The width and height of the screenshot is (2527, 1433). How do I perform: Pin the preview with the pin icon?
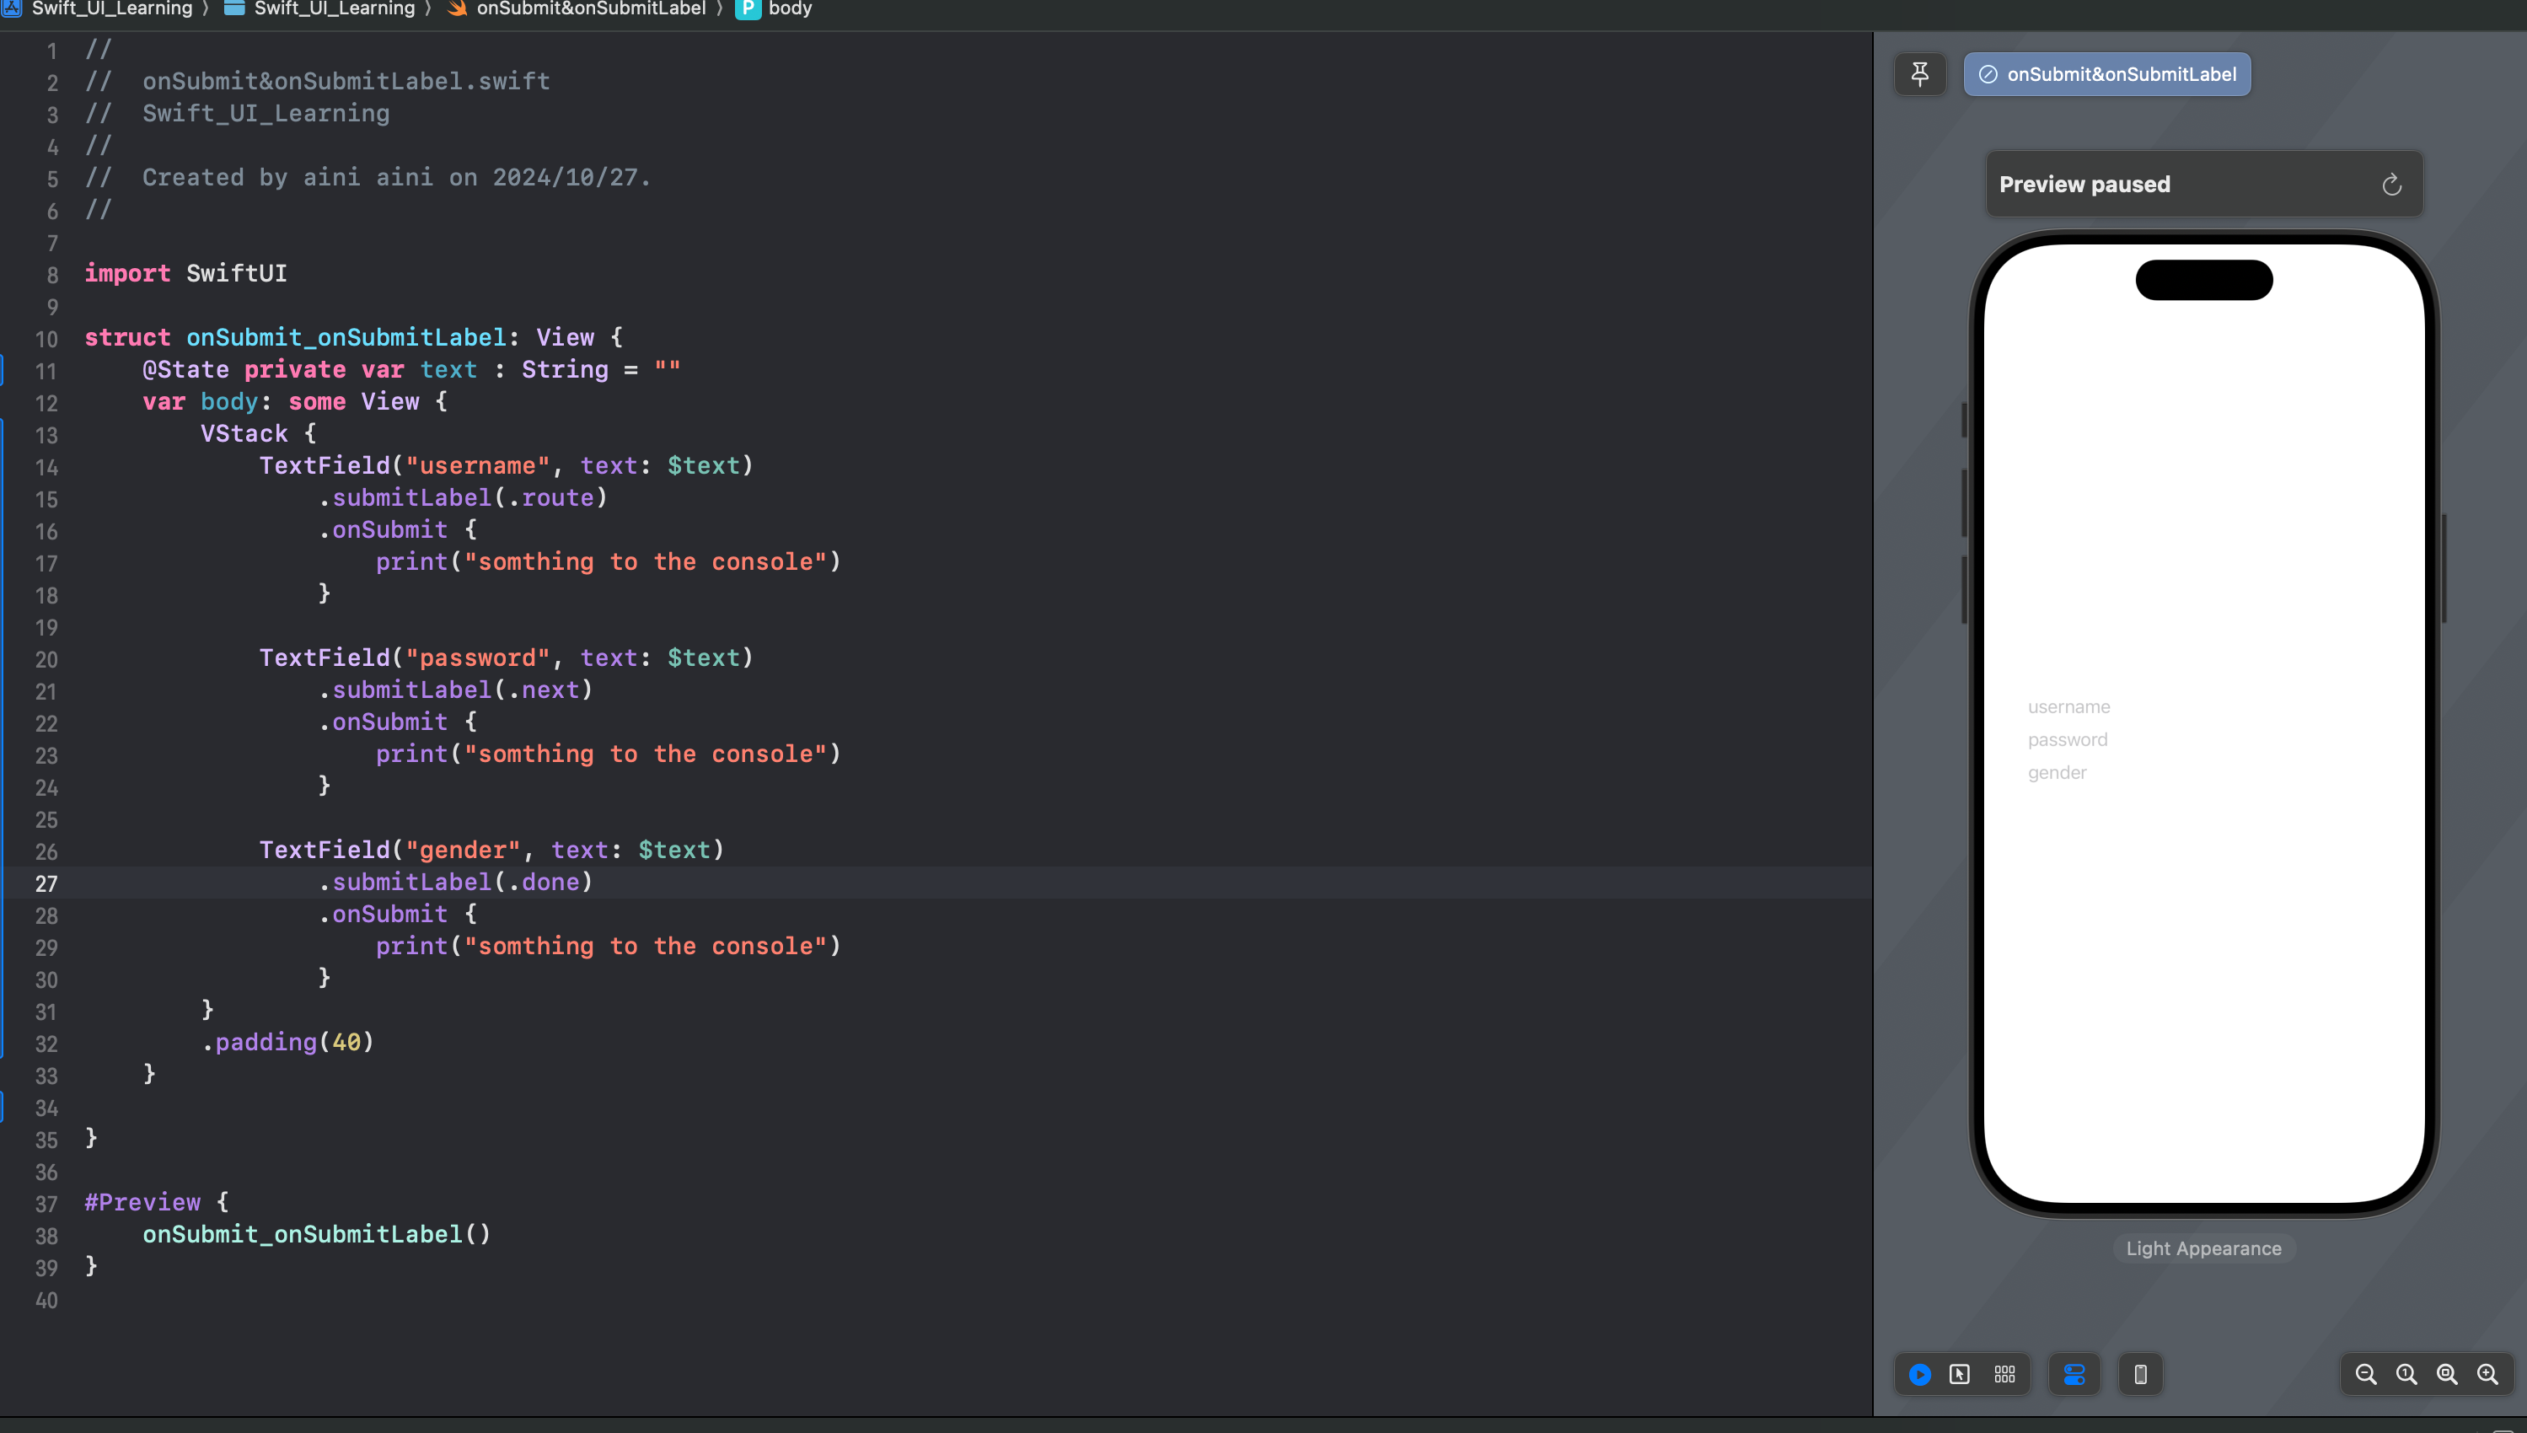(1920, 74)
